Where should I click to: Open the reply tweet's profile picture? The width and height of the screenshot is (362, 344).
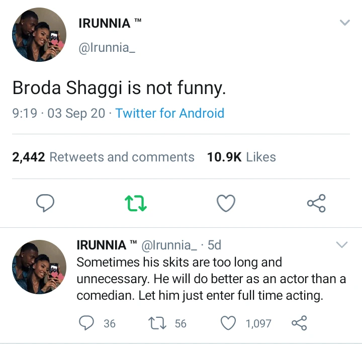tap(39, 267)
